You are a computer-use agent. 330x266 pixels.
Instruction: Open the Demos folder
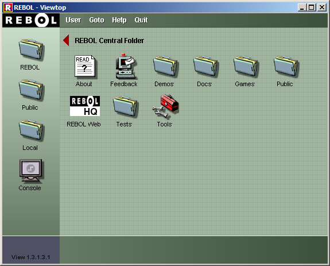[x=165, y=66]
